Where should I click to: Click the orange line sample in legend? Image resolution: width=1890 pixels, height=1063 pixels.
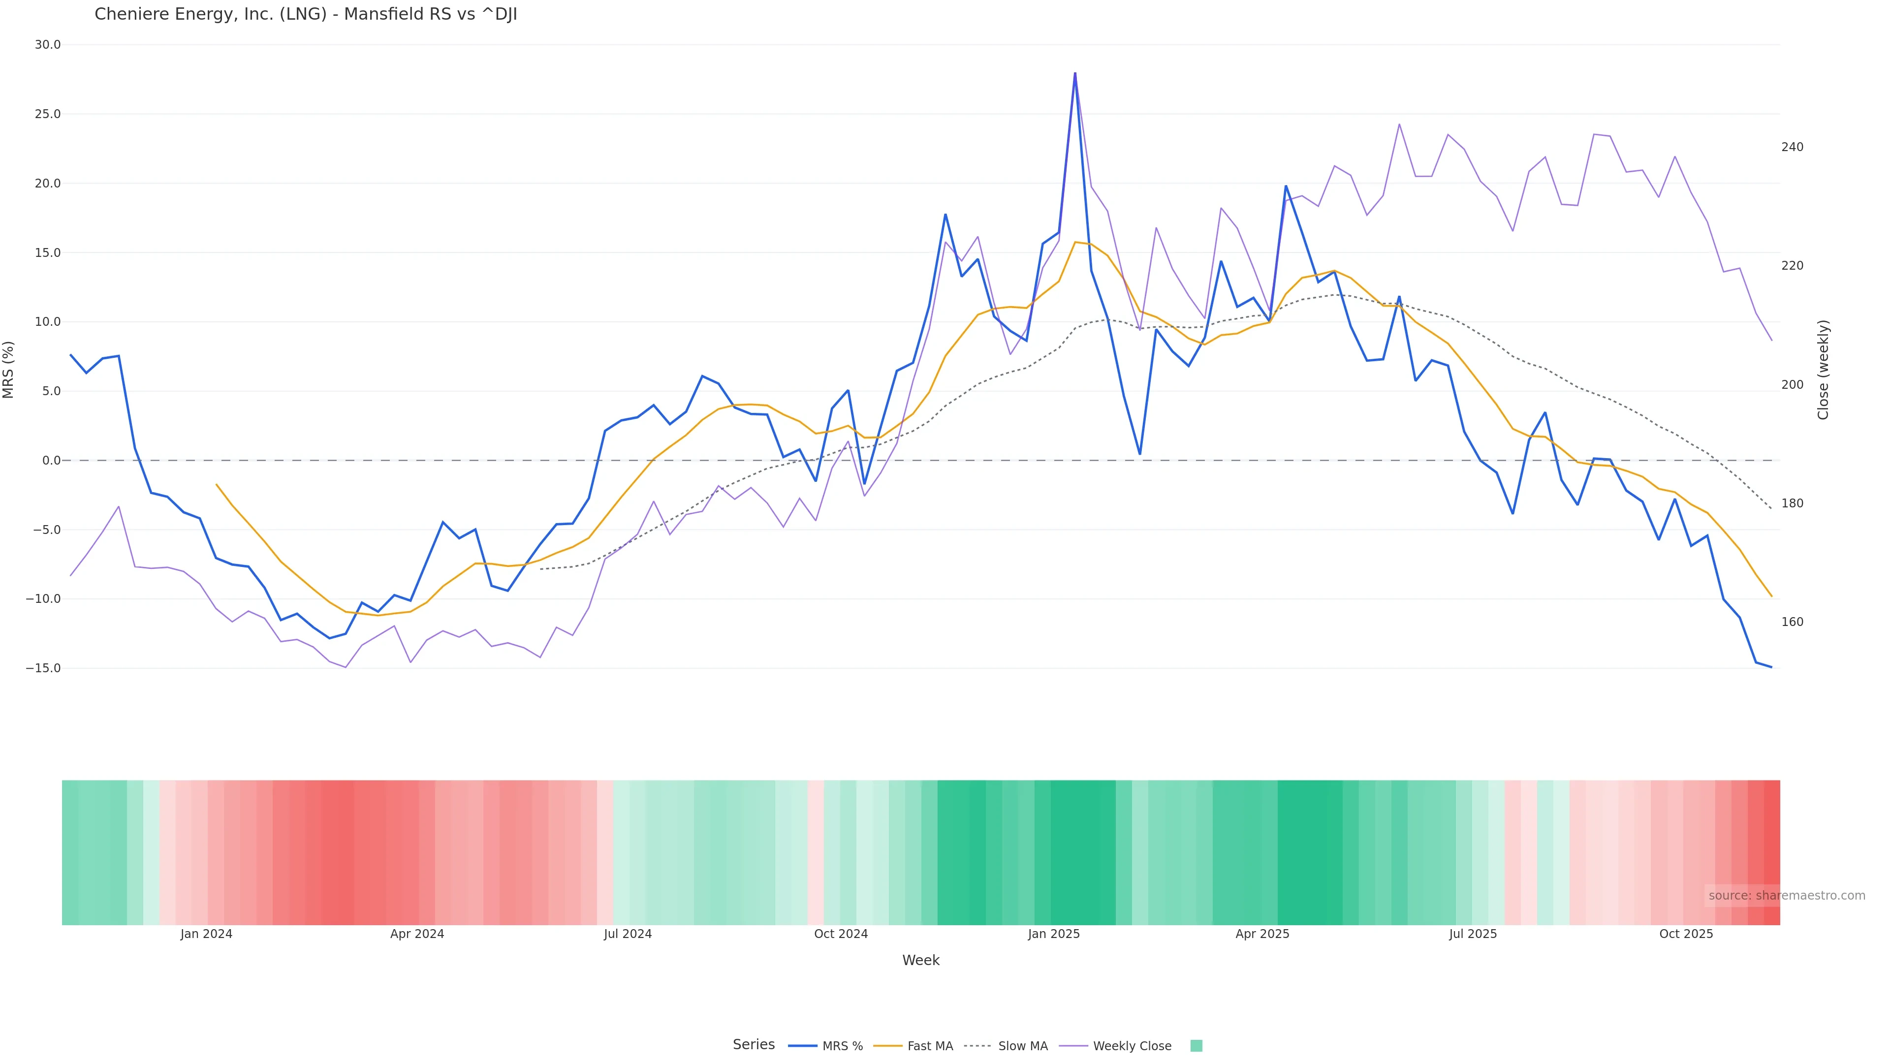tap(888, 1046)
